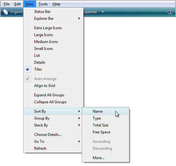Switch to Large Icons view
The image size is (176, 166).
point(54,35)
